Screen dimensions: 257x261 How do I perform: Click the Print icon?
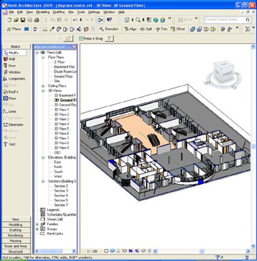click(37, 20)
